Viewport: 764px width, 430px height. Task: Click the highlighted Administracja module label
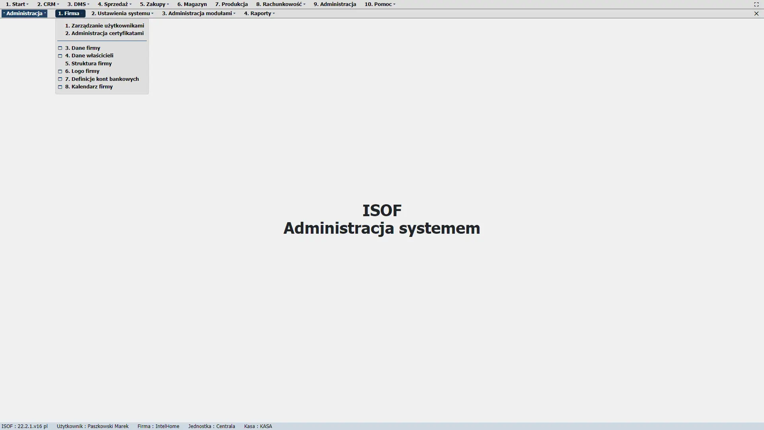(x=24, y=14)
